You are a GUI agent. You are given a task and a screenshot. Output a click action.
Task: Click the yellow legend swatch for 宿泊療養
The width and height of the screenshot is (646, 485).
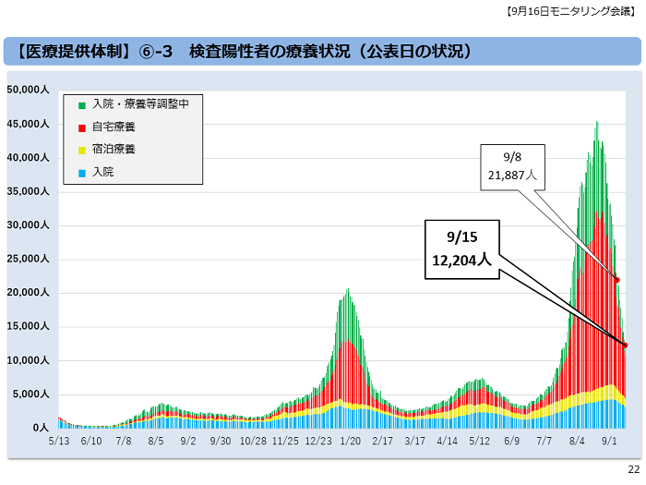[x=82, y=151]
